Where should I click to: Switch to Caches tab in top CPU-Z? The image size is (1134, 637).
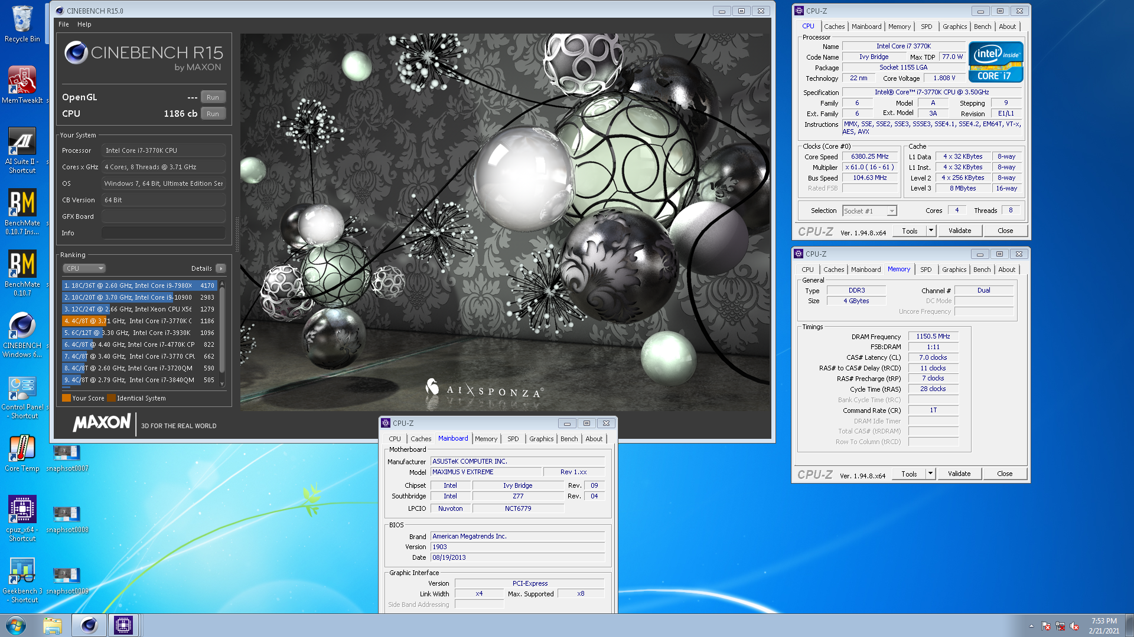point(834,27)
